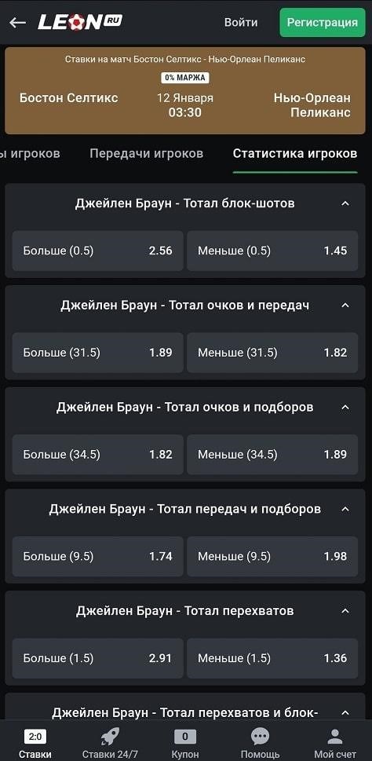Open Ставки section in bottom bar

(35, 745)
